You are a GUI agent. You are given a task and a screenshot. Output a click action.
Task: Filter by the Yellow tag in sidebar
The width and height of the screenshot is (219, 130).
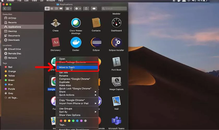click(x=22, y=76)
